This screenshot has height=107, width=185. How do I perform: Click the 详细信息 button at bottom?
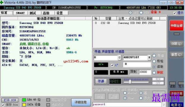point(81,102)
